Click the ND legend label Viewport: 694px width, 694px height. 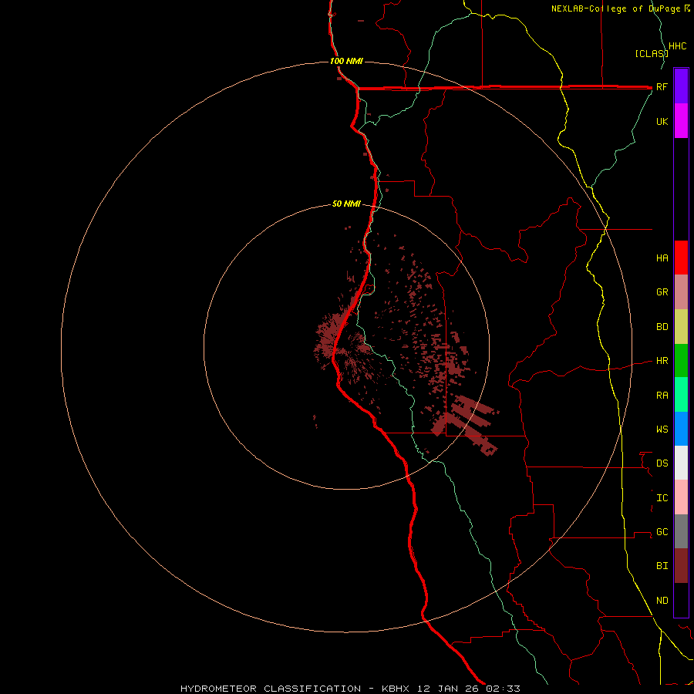pyautogui.click(x=662, y=601)
